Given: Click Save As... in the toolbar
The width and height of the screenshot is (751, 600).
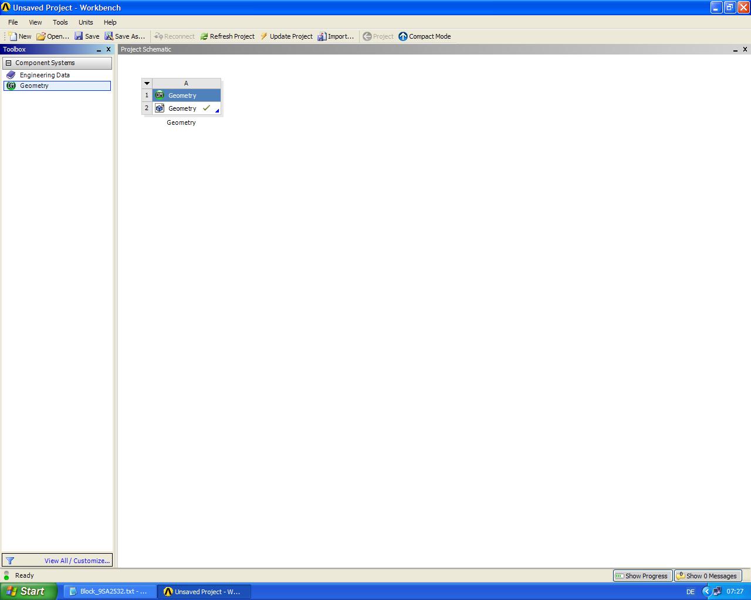Looking at the screenshot, I should click(x=125, y=36).
